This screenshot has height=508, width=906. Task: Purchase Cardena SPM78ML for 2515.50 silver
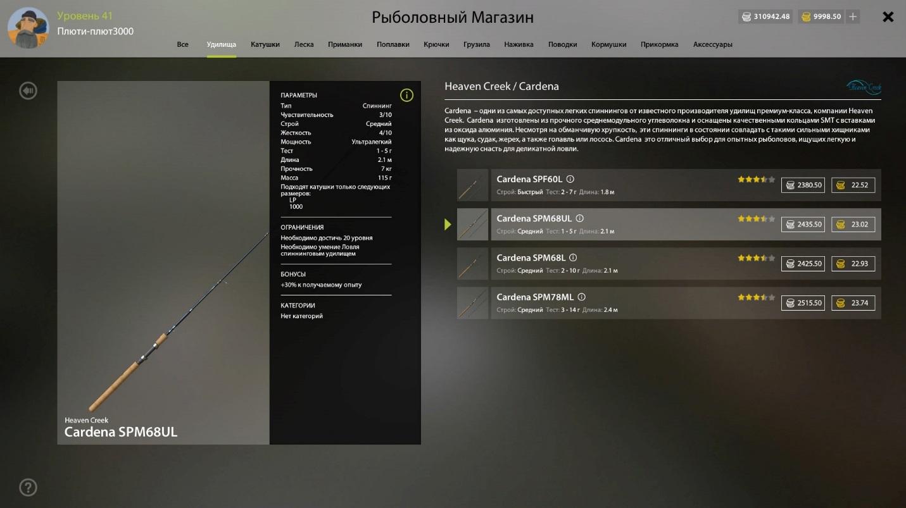click(x=803, y=303)
